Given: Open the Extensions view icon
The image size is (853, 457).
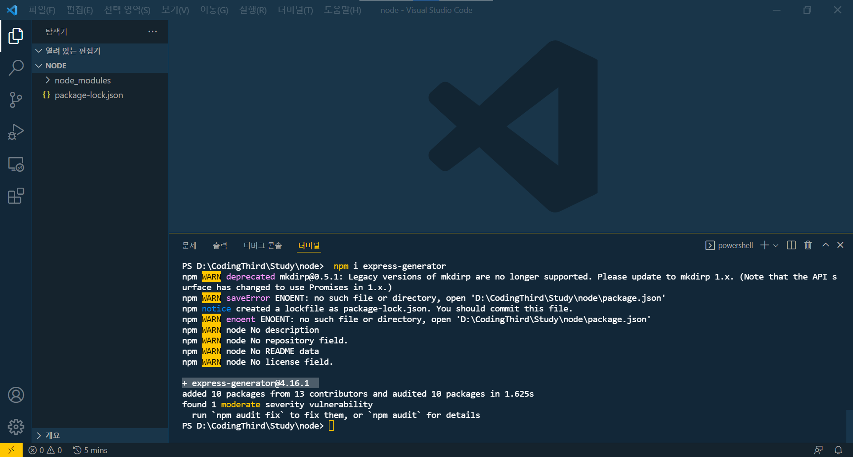Looking at the screenshot, I should [16, 196].
